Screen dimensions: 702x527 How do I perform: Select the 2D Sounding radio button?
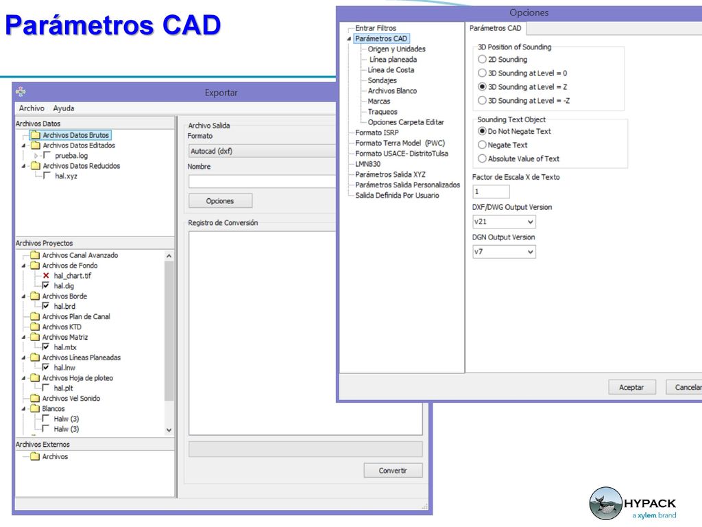pyautogui.click(x=482, y=59)
